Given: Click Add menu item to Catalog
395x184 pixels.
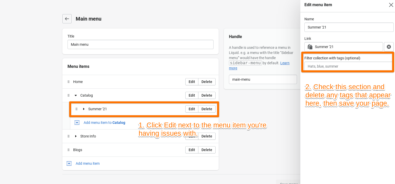Looking at the screenshot, I should 104,123.
